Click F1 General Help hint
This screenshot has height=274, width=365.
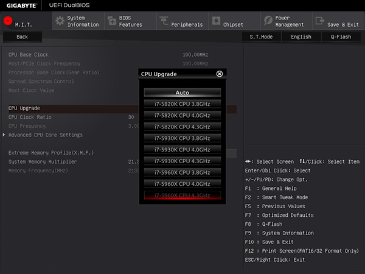pyautogui.click(x=271, y=189)
